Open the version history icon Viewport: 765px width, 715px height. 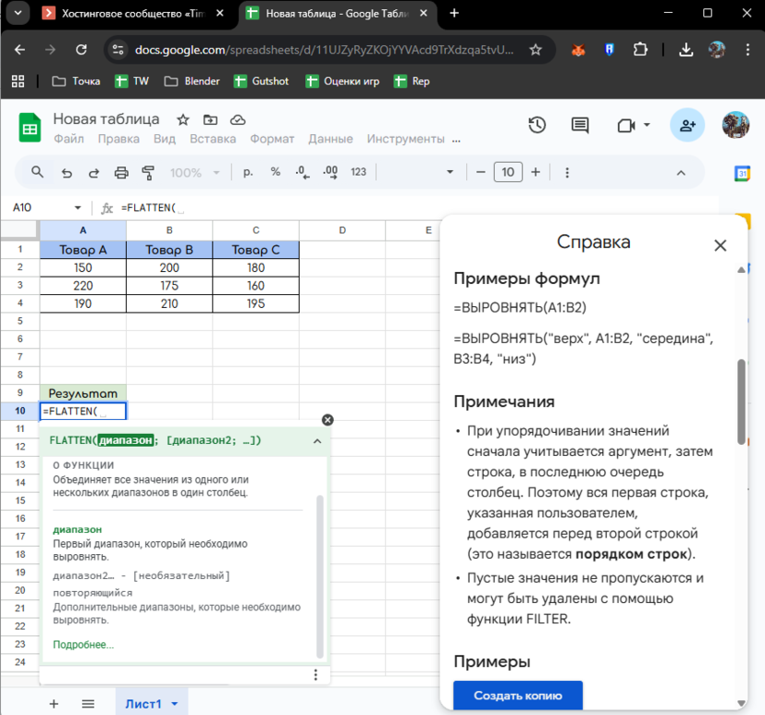click(x=537, y=125)
